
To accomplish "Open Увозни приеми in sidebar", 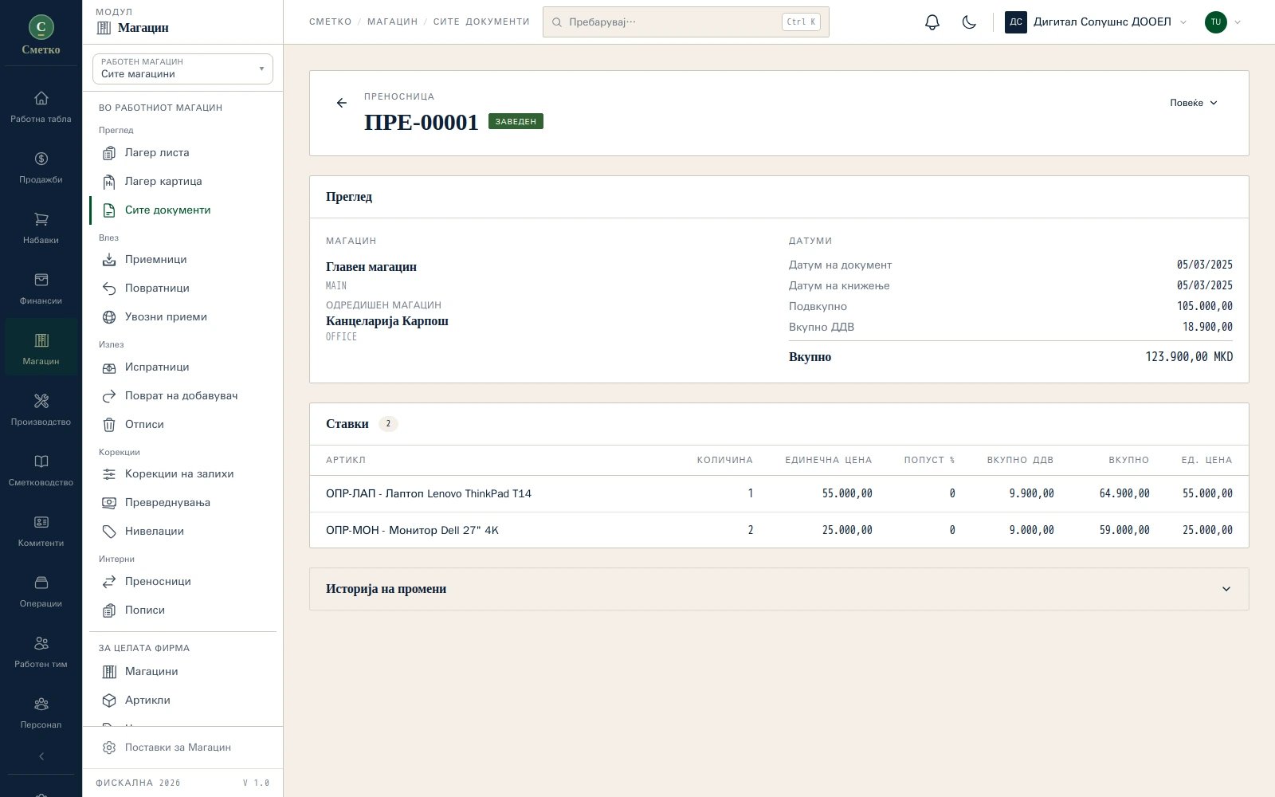I will click(x=182, y=317).
